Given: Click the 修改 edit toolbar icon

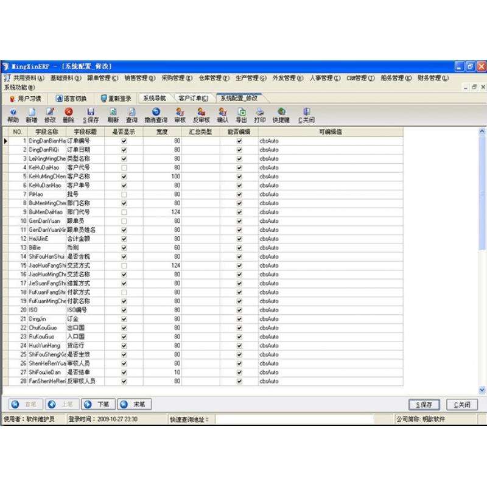Looking at the screenshot, I should pyautogui.click(x=50, y=115).
